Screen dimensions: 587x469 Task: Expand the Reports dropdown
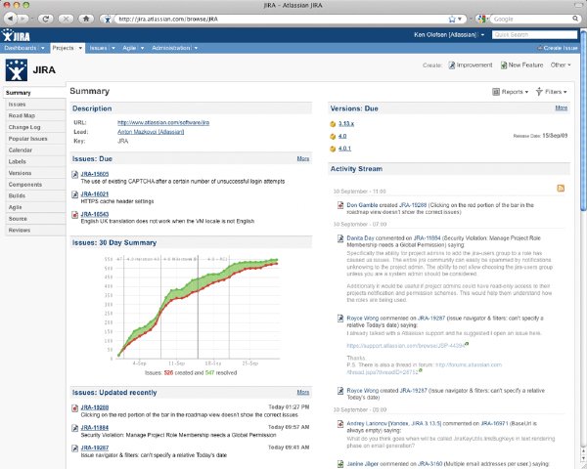coord(526,92)
